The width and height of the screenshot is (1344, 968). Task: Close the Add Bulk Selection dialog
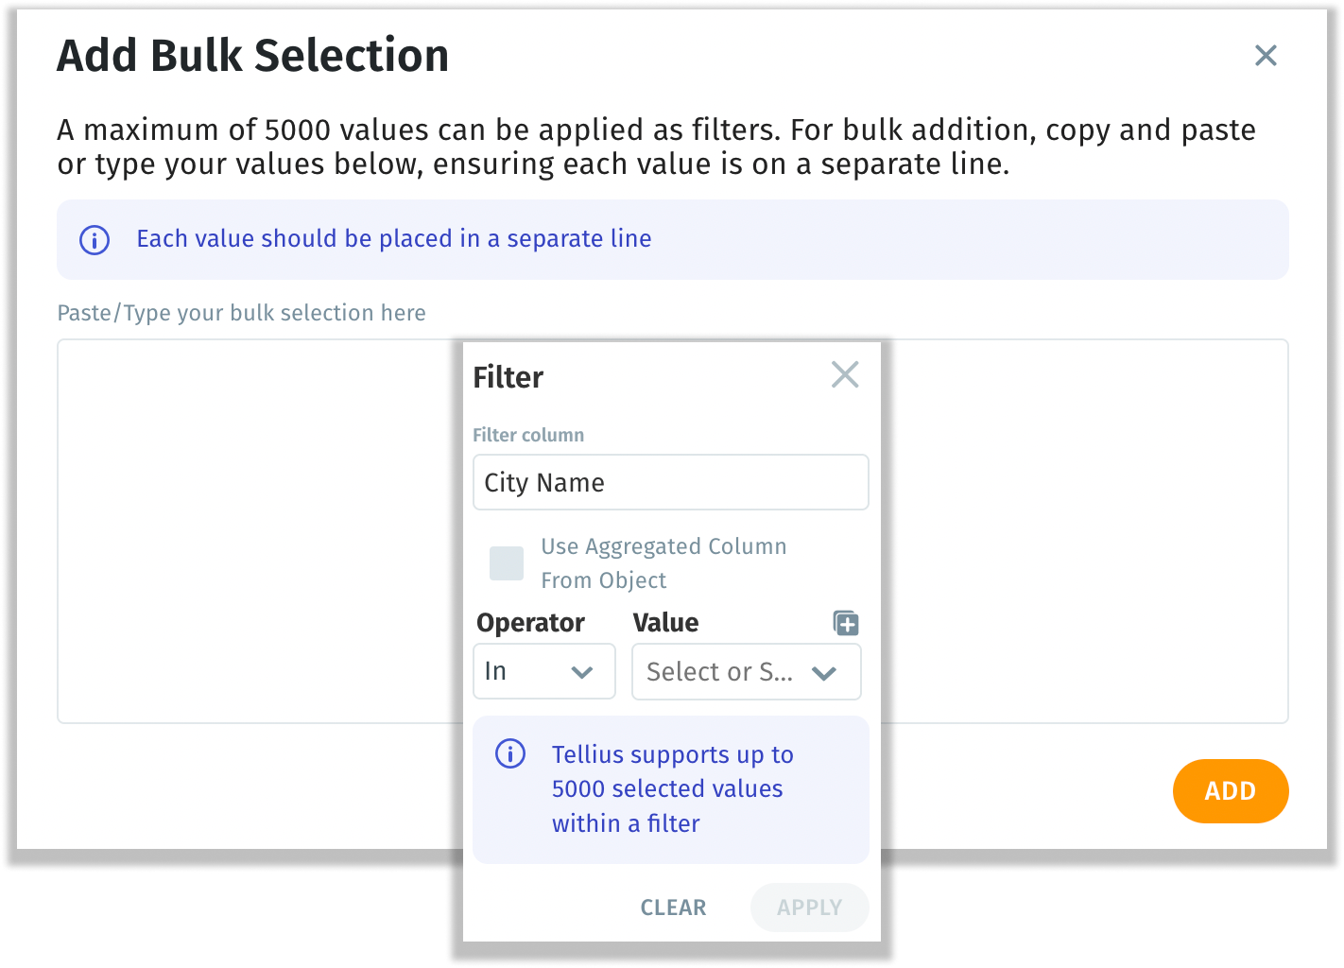(1266, 56)
